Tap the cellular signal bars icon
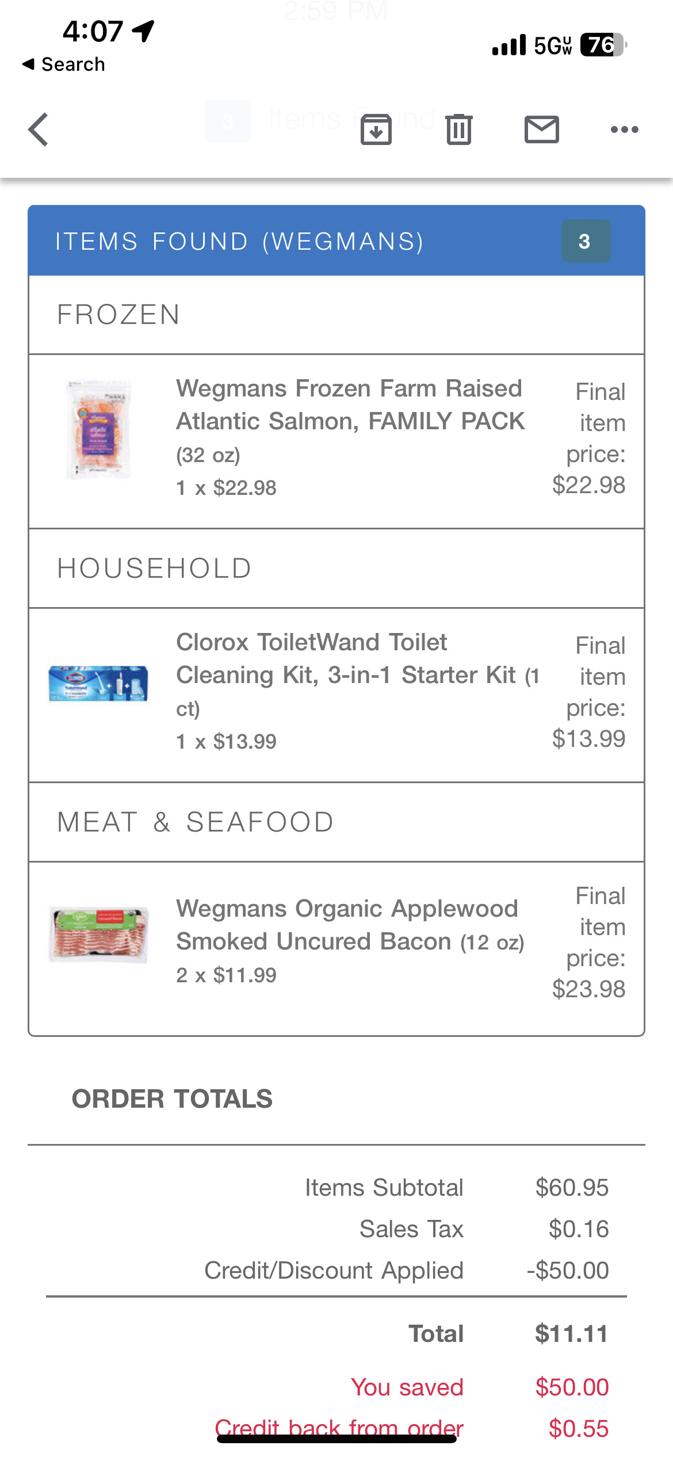Viewport: 673px width, 1457px height. pyautogui.click(x=509, y=45)
